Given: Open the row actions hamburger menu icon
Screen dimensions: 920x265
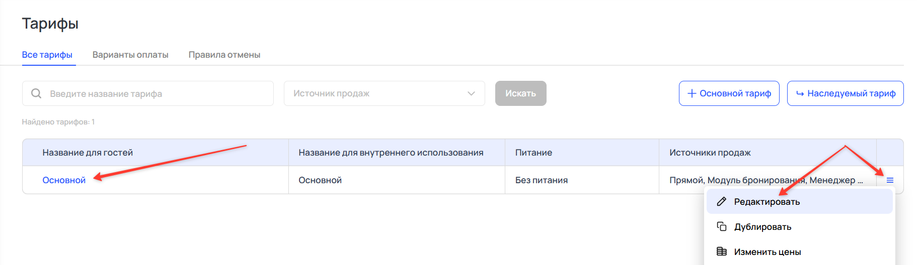Looking at the screenshot, I should click(x=890, y=180).
